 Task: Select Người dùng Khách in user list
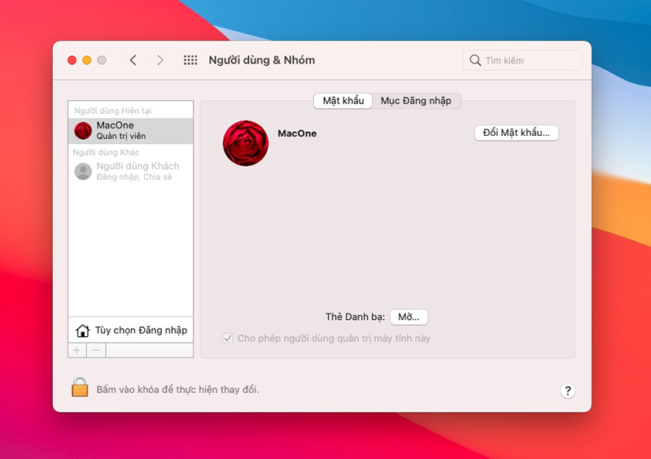tap(131, 171)
